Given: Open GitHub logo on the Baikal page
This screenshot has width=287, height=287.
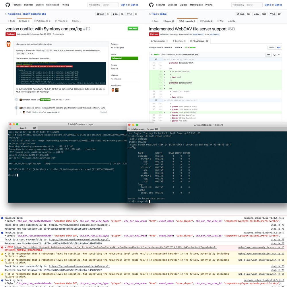Looking at the screenshot, I should (x=151, y=5).
